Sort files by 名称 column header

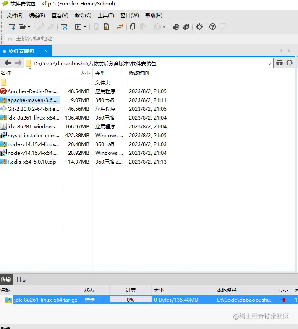coord(30,73)
